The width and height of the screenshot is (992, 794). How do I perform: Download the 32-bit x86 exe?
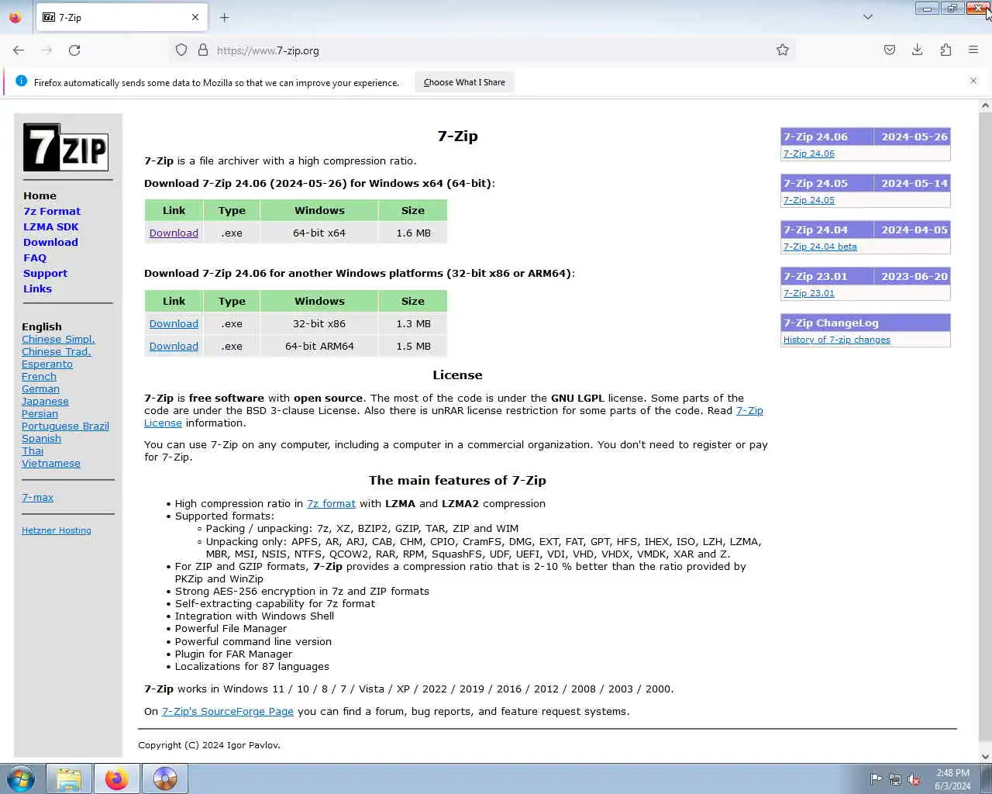[x=174, y=324]
